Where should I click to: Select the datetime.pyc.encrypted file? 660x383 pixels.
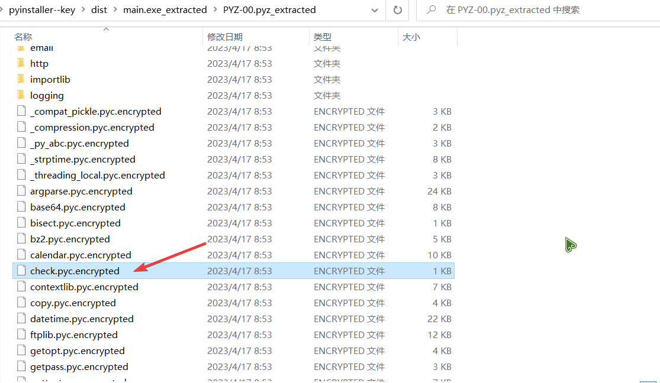click(x=82, y=319)
